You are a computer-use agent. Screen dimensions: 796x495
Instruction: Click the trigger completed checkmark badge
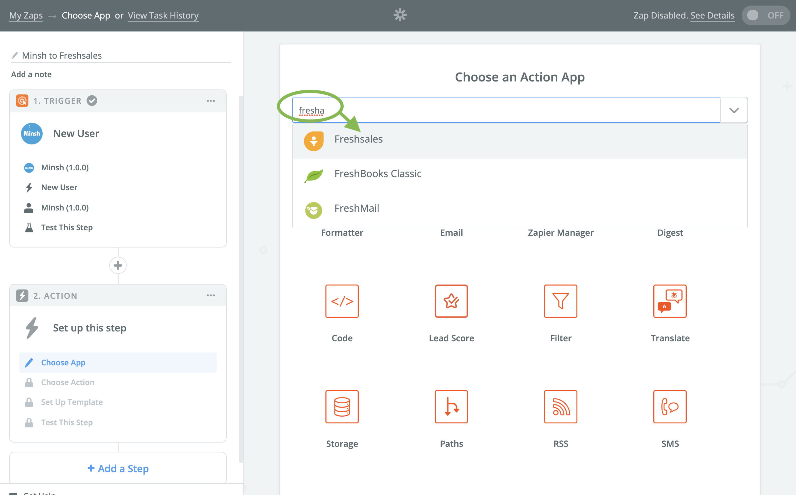[x=92, y=101]
